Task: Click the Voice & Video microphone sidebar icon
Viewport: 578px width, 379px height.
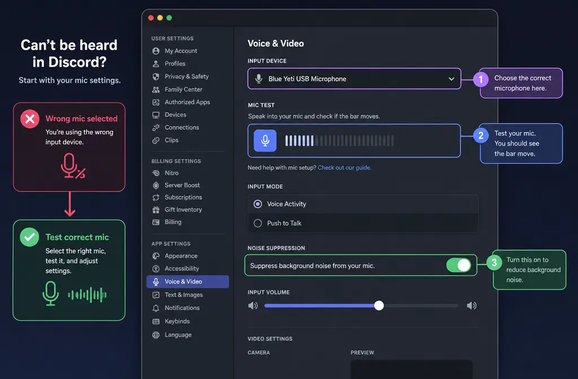Action: [156, 282]
